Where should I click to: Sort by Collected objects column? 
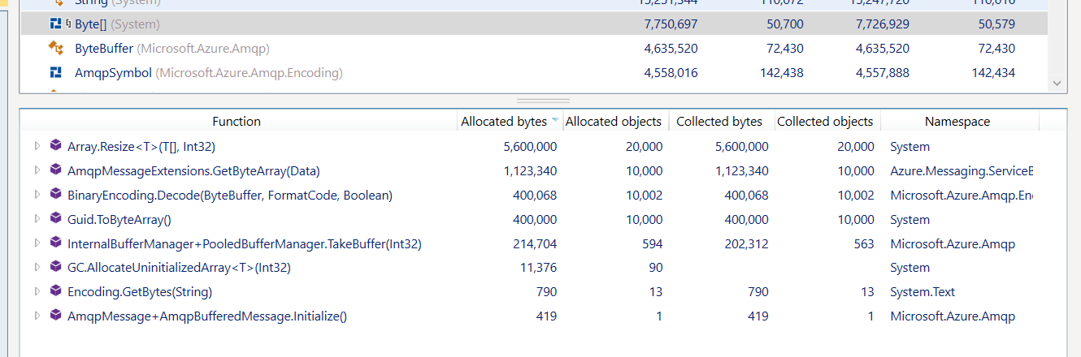point(824,122)
